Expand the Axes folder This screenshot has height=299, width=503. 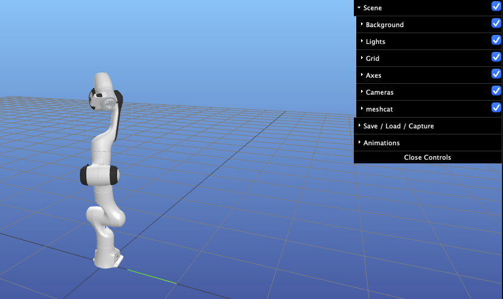(x=373, y=75)
